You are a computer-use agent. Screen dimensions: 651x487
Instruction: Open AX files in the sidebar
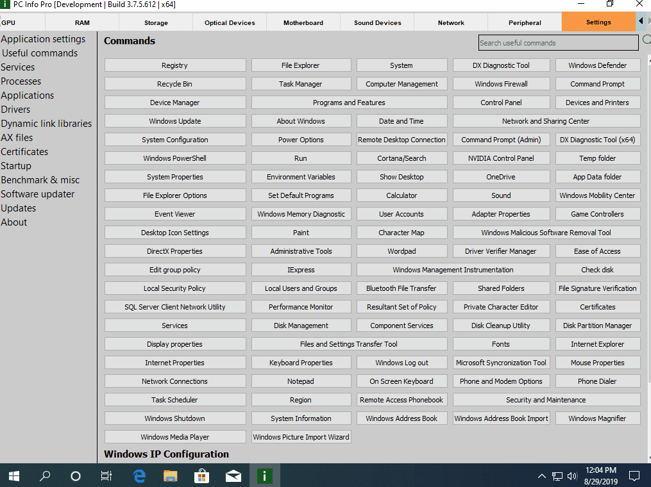(17, 138)
